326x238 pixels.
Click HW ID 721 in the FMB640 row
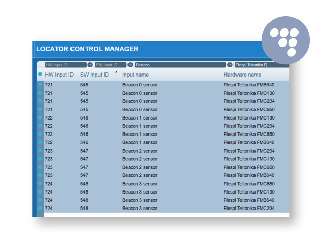[x=49, y=85]
